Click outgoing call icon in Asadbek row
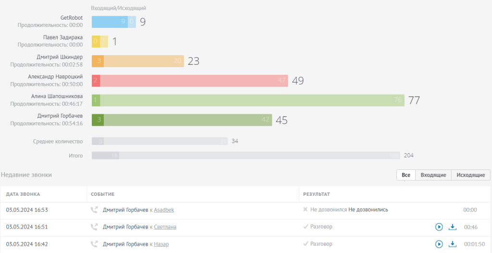The image size is (492, 253). coord(94,210)
